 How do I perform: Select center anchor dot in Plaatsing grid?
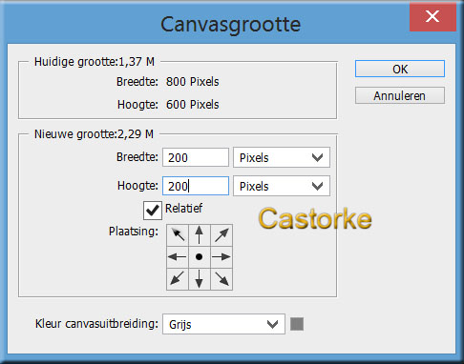click(x=200, y=256)
